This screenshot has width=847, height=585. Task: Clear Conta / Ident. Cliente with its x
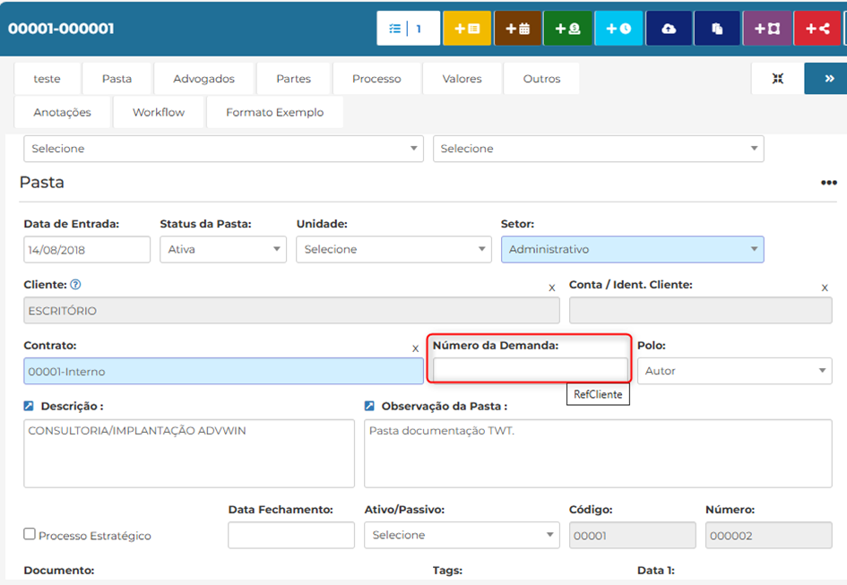coord(825,288)
